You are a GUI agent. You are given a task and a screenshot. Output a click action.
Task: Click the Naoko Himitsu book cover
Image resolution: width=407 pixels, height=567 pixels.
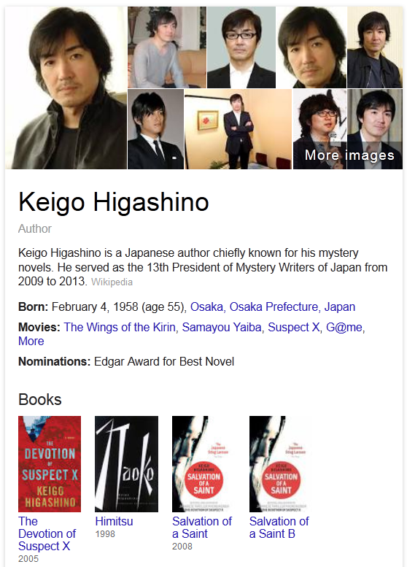pos(126,464)
